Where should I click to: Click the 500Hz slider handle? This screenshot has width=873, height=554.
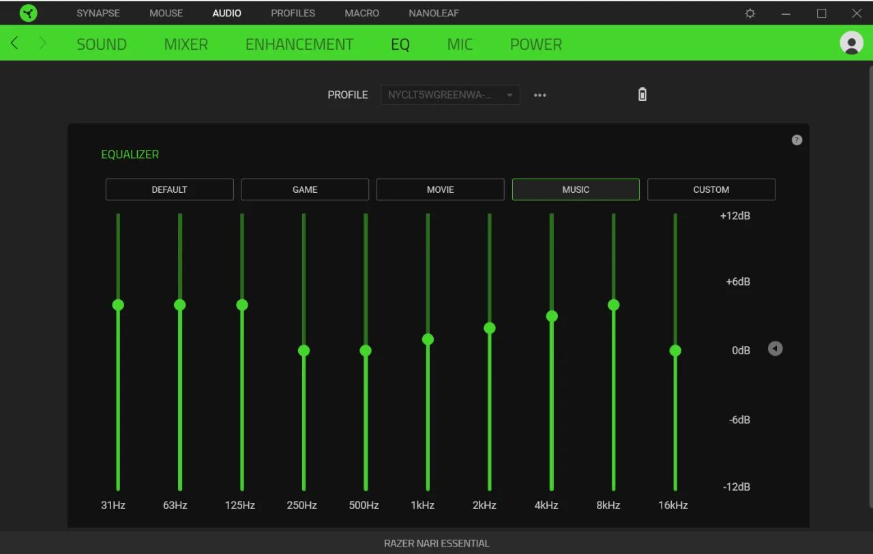[x=366, y=350]
